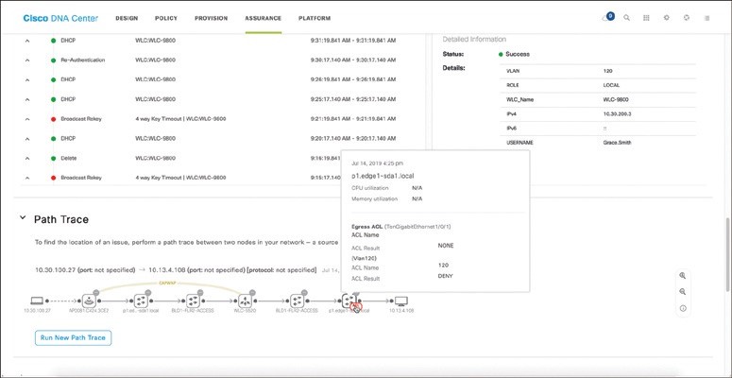This screenshot has height=378, width=732.
Task: Select the p1.ed...-sda1.local switch node after the AP
Action: tap(141, 301)
